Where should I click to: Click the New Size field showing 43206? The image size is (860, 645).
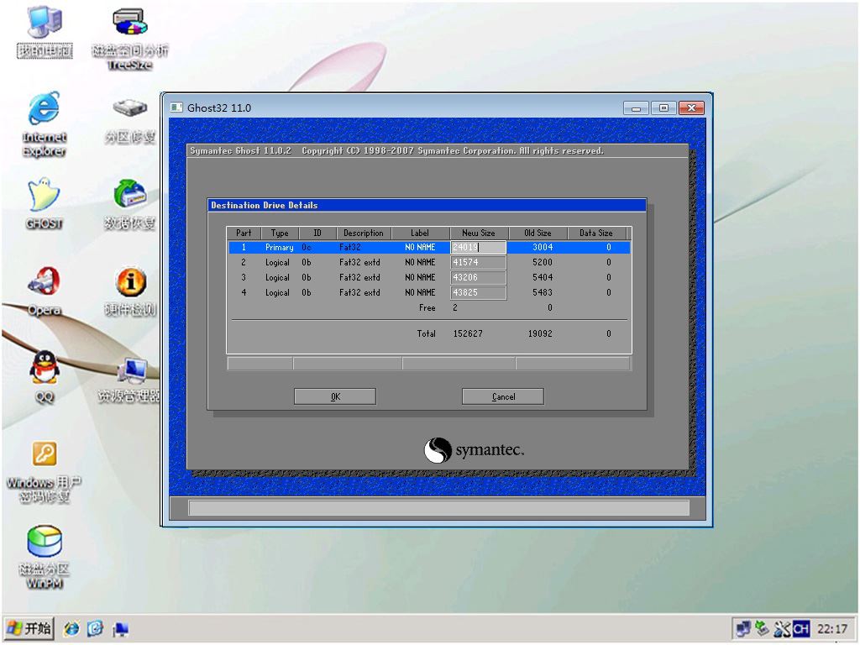[478, 277]
